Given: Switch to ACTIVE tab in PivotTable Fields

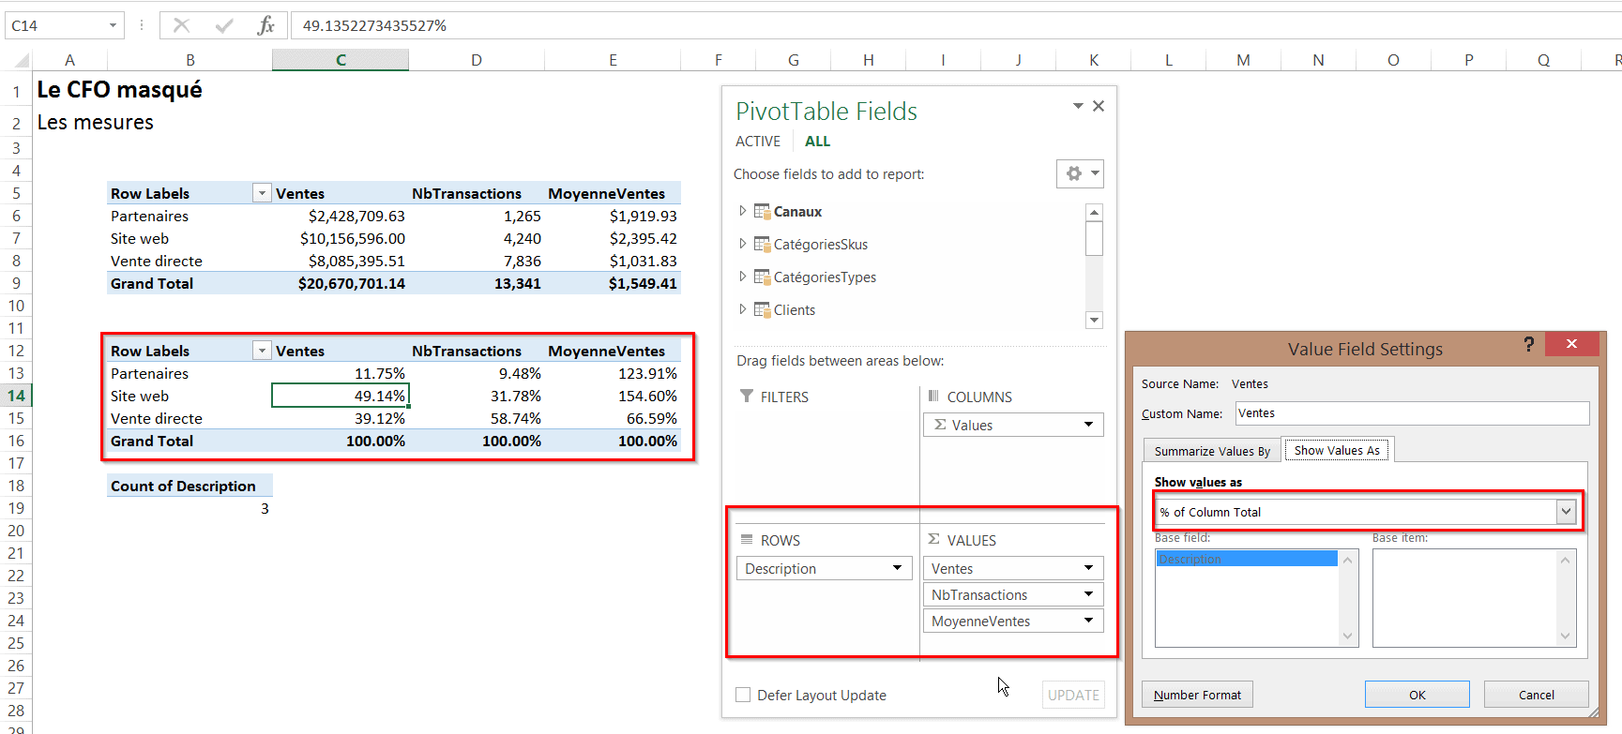Looking at the screenshot, I should pos(757,142).
